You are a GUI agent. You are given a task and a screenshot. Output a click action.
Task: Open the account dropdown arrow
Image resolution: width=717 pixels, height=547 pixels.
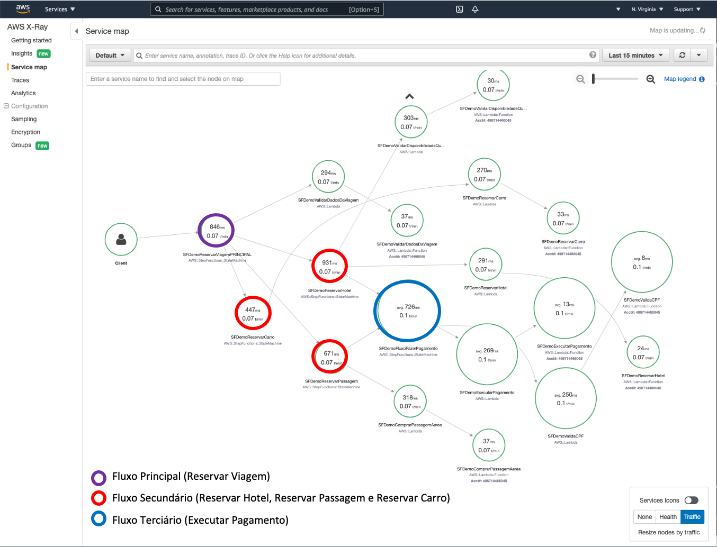618,10
